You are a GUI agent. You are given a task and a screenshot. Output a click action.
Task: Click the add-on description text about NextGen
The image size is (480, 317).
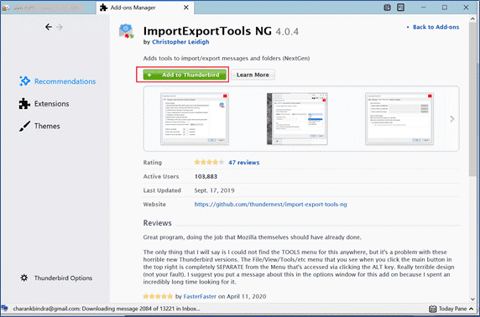227,58
